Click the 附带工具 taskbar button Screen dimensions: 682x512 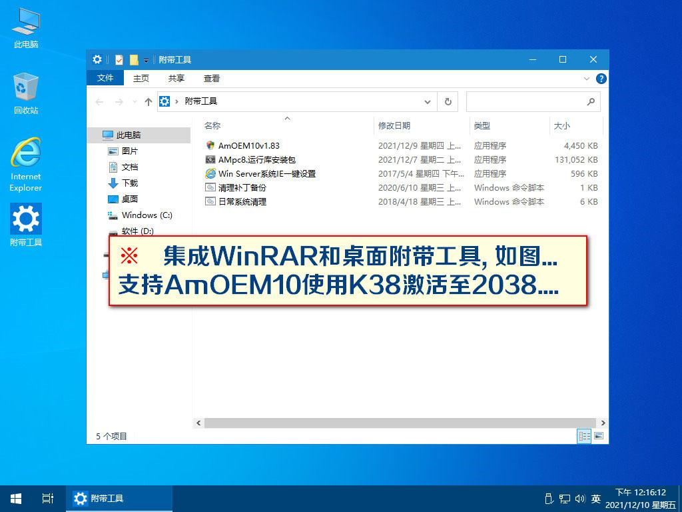coord(119,499)
